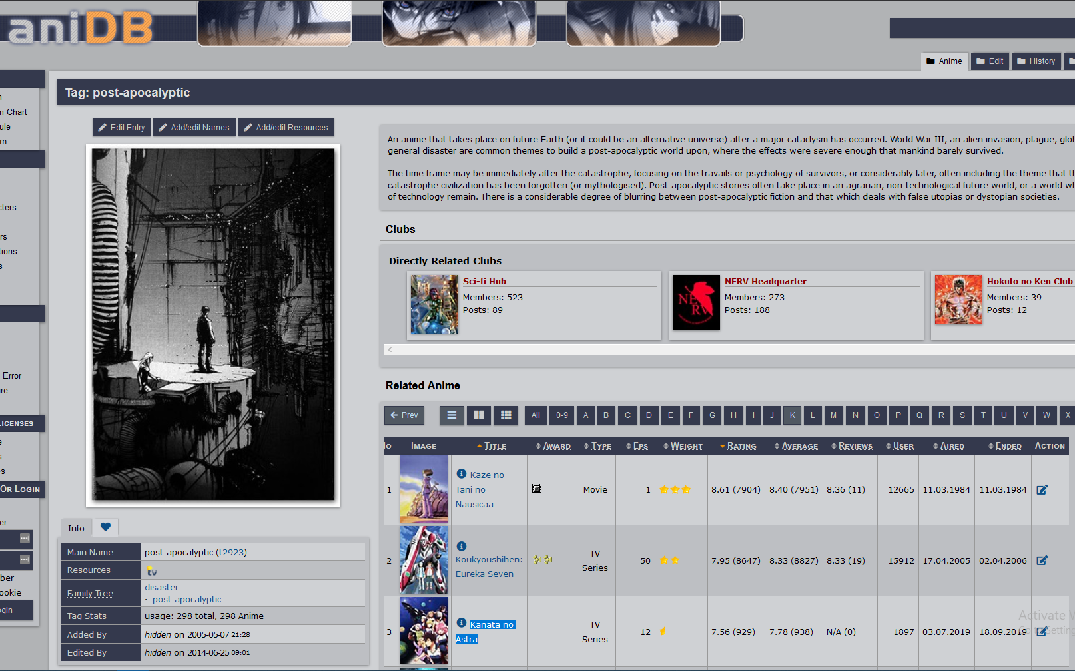This screenshot has width=1075, height=671.
Task: Open Kanata no Astra title link
Action: pyautogui.click(x=486, y=632)
